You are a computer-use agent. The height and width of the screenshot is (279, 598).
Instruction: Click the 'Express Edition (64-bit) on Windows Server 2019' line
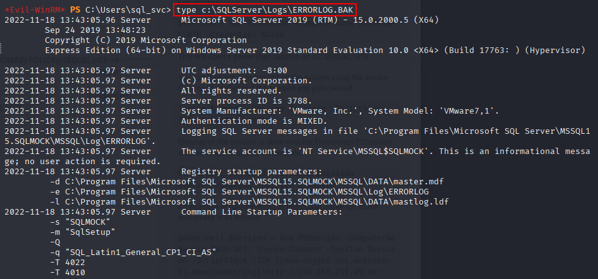(x=315, y=50)
